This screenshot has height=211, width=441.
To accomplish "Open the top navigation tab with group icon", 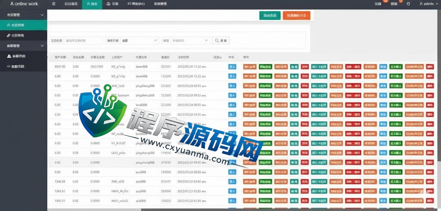I will 112,4.
